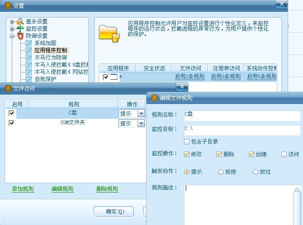Click the page icon beside 木马行为防御
The height and width of the screenshot is (225, 303).
(x=28, y=58)
